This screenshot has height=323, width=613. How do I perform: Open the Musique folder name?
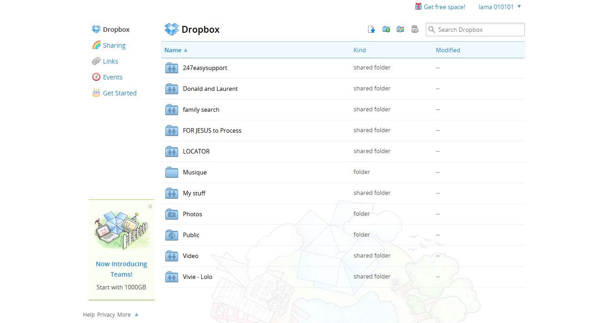point(195,172)
